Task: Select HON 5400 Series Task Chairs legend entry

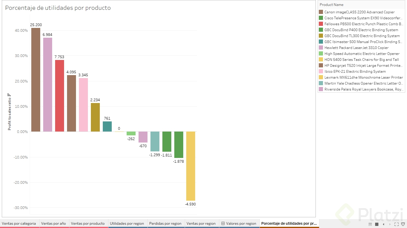Action: click(361, 60)
